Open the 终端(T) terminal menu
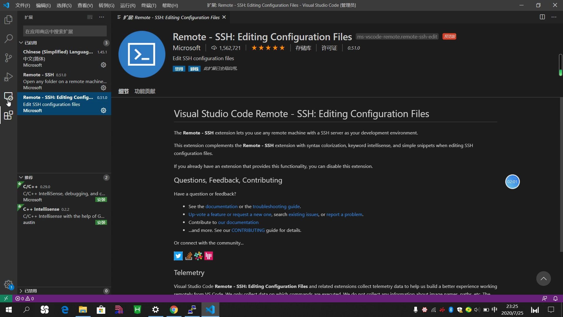 [148, 5]
